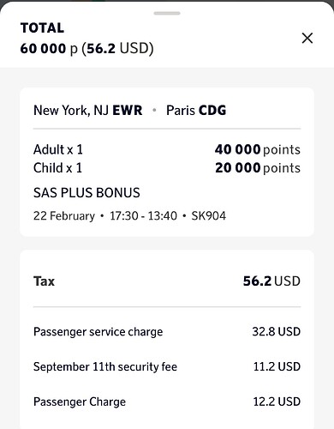Select Passenger service charge line

click(167, 332)
